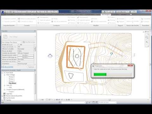Viewport: 152px width, 114px height.
Task: Open the type selector dropdown arrow
Action: tap(35, 37)
